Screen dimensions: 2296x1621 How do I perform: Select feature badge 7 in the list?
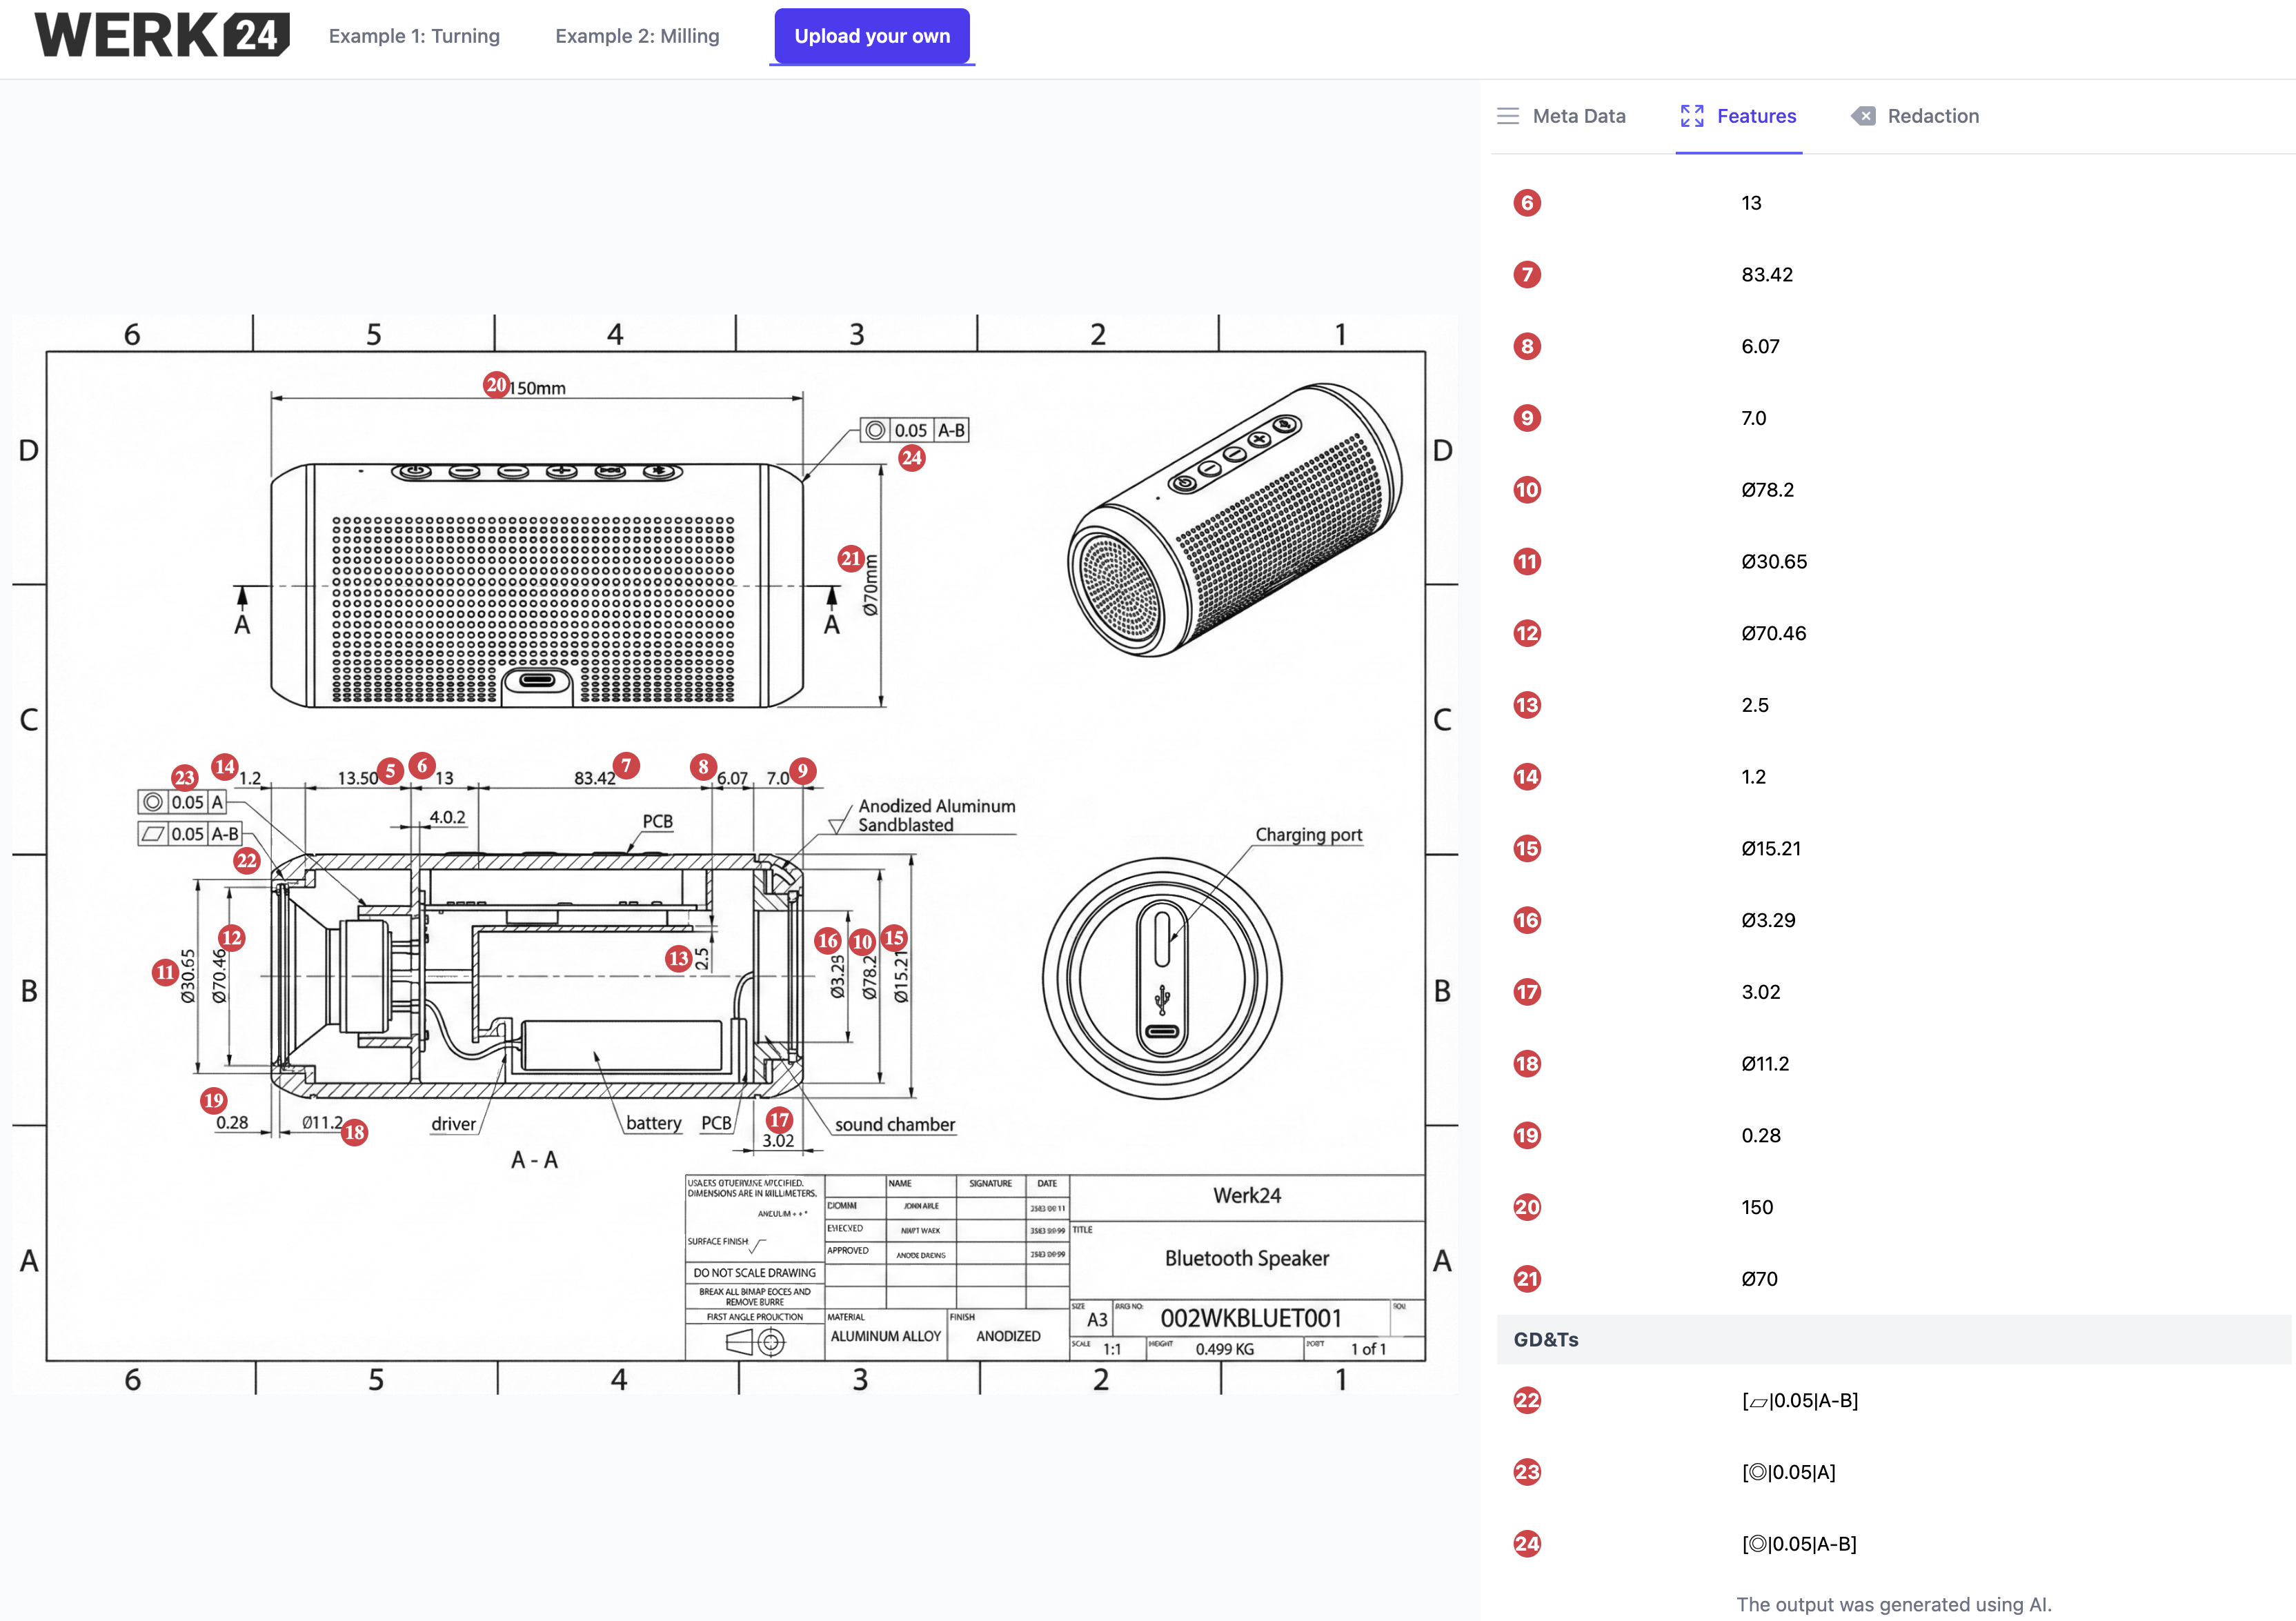click(1527, 275)
